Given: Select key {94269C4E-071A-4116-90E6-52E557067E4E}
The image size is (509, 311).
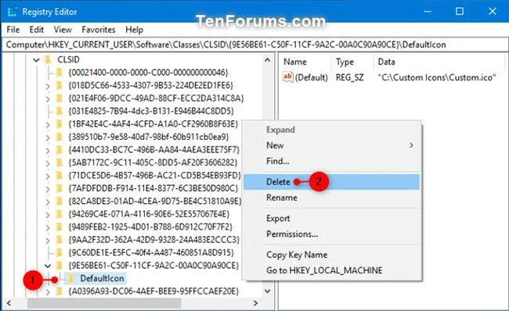Looking at the screenshot, I should (149, 214).
